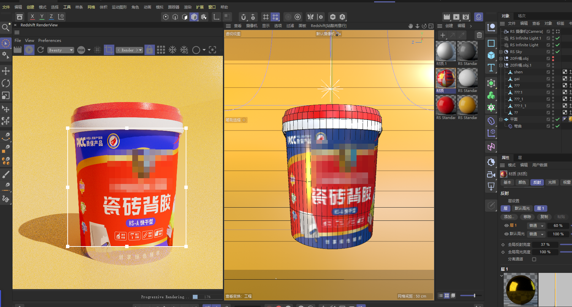The height and width of the screenshot is (307, 572).
Task: Click the clapperboard render icon in RenderView
Action: tap(18, 50)
